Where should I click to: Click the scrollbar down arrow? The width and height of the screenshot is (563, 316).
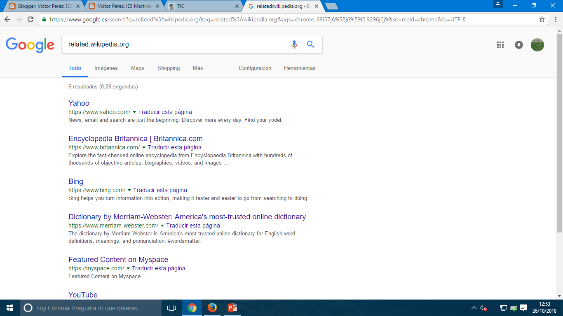pyautogui.click(x=559, y=295)
